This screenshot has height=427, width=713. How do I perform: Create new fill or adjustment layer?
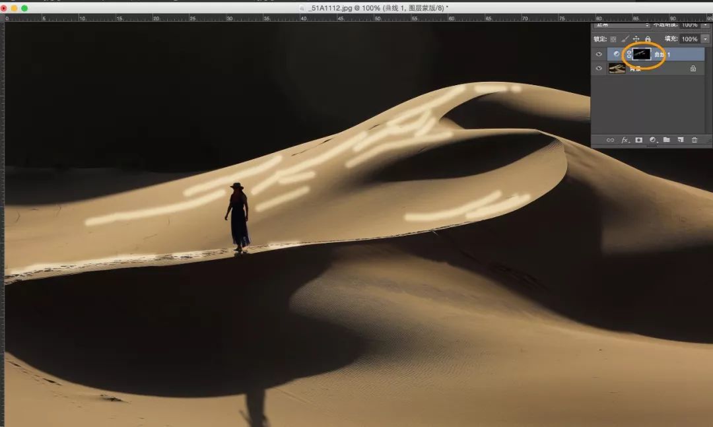coord(653,140)
